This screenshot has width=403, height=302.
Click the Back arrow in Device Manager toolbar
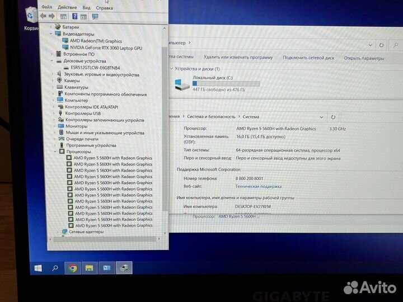(x=43, y=16)
